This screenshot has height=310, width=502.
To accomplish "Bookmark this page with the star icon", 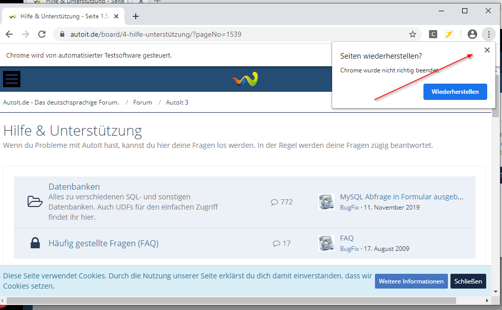I will coord(412,34).
